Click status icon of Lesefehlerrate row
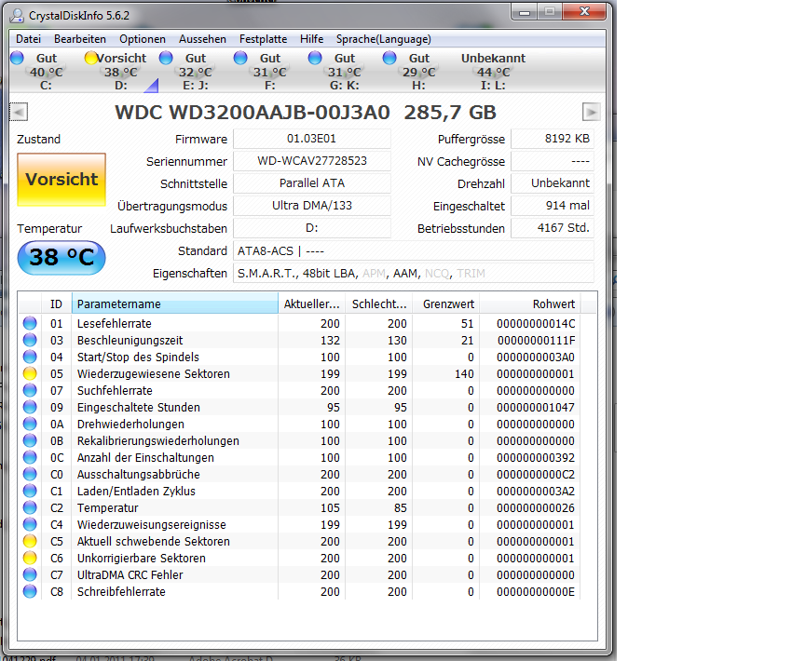Viewport: 792px width, 661px height. coord(30,323)
